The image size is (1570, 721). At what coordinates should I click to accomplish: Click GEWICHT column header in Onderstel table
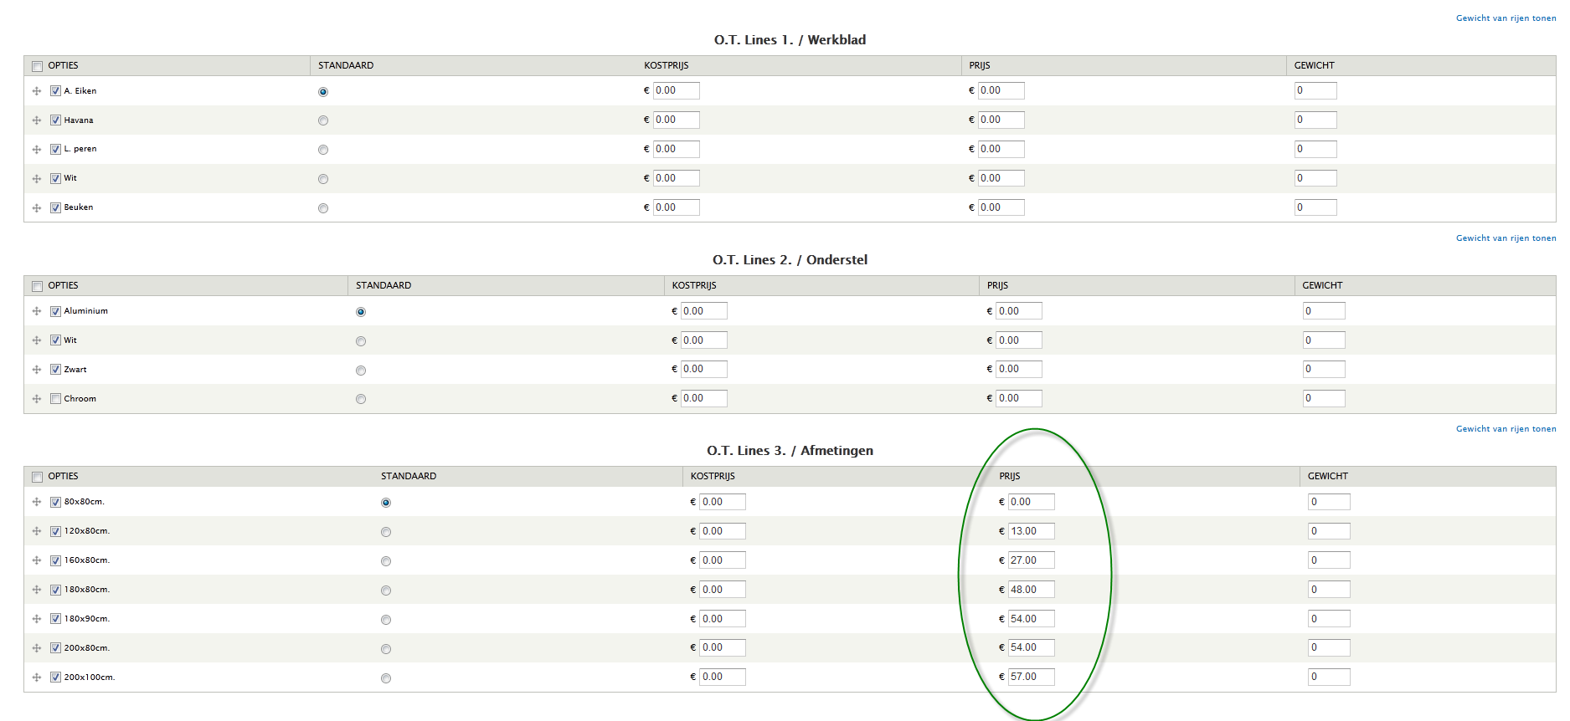click(x=1322, y=285)
